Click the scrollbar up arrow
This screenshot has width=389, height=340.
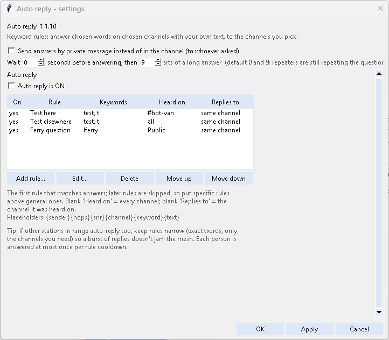[379, 74]
